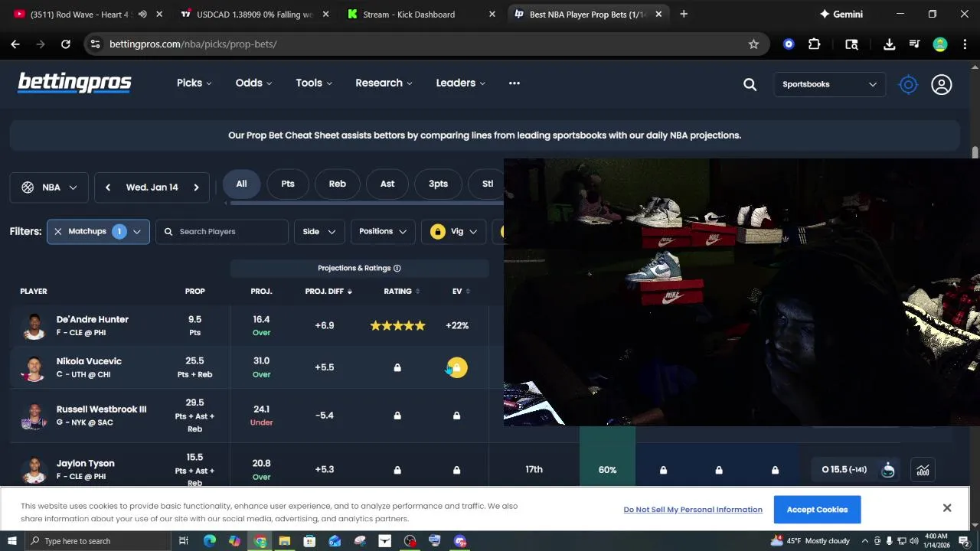Go back to the previous page
Viewport: 980px width, 551px height.
pos(15,44)
